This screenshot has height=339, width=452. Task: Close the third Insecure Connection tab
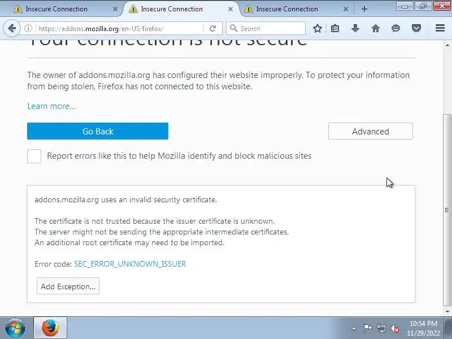346,9
